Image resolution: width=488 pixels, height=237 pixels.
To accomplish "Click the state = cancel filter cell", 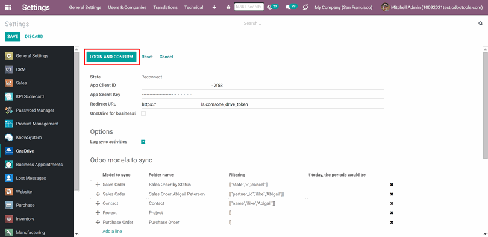I will point(248,185).
